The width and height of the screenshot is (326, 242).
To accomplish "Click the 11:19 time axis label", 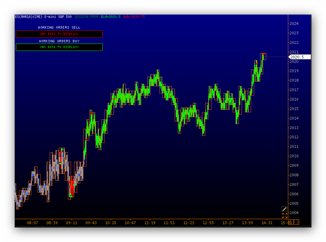I will click(x=150, y=223).
